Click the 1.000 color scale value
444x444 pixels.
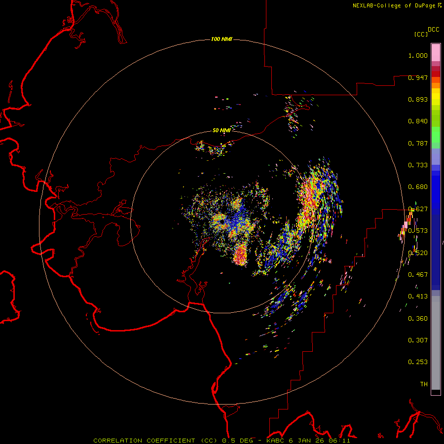coord(418,55)
